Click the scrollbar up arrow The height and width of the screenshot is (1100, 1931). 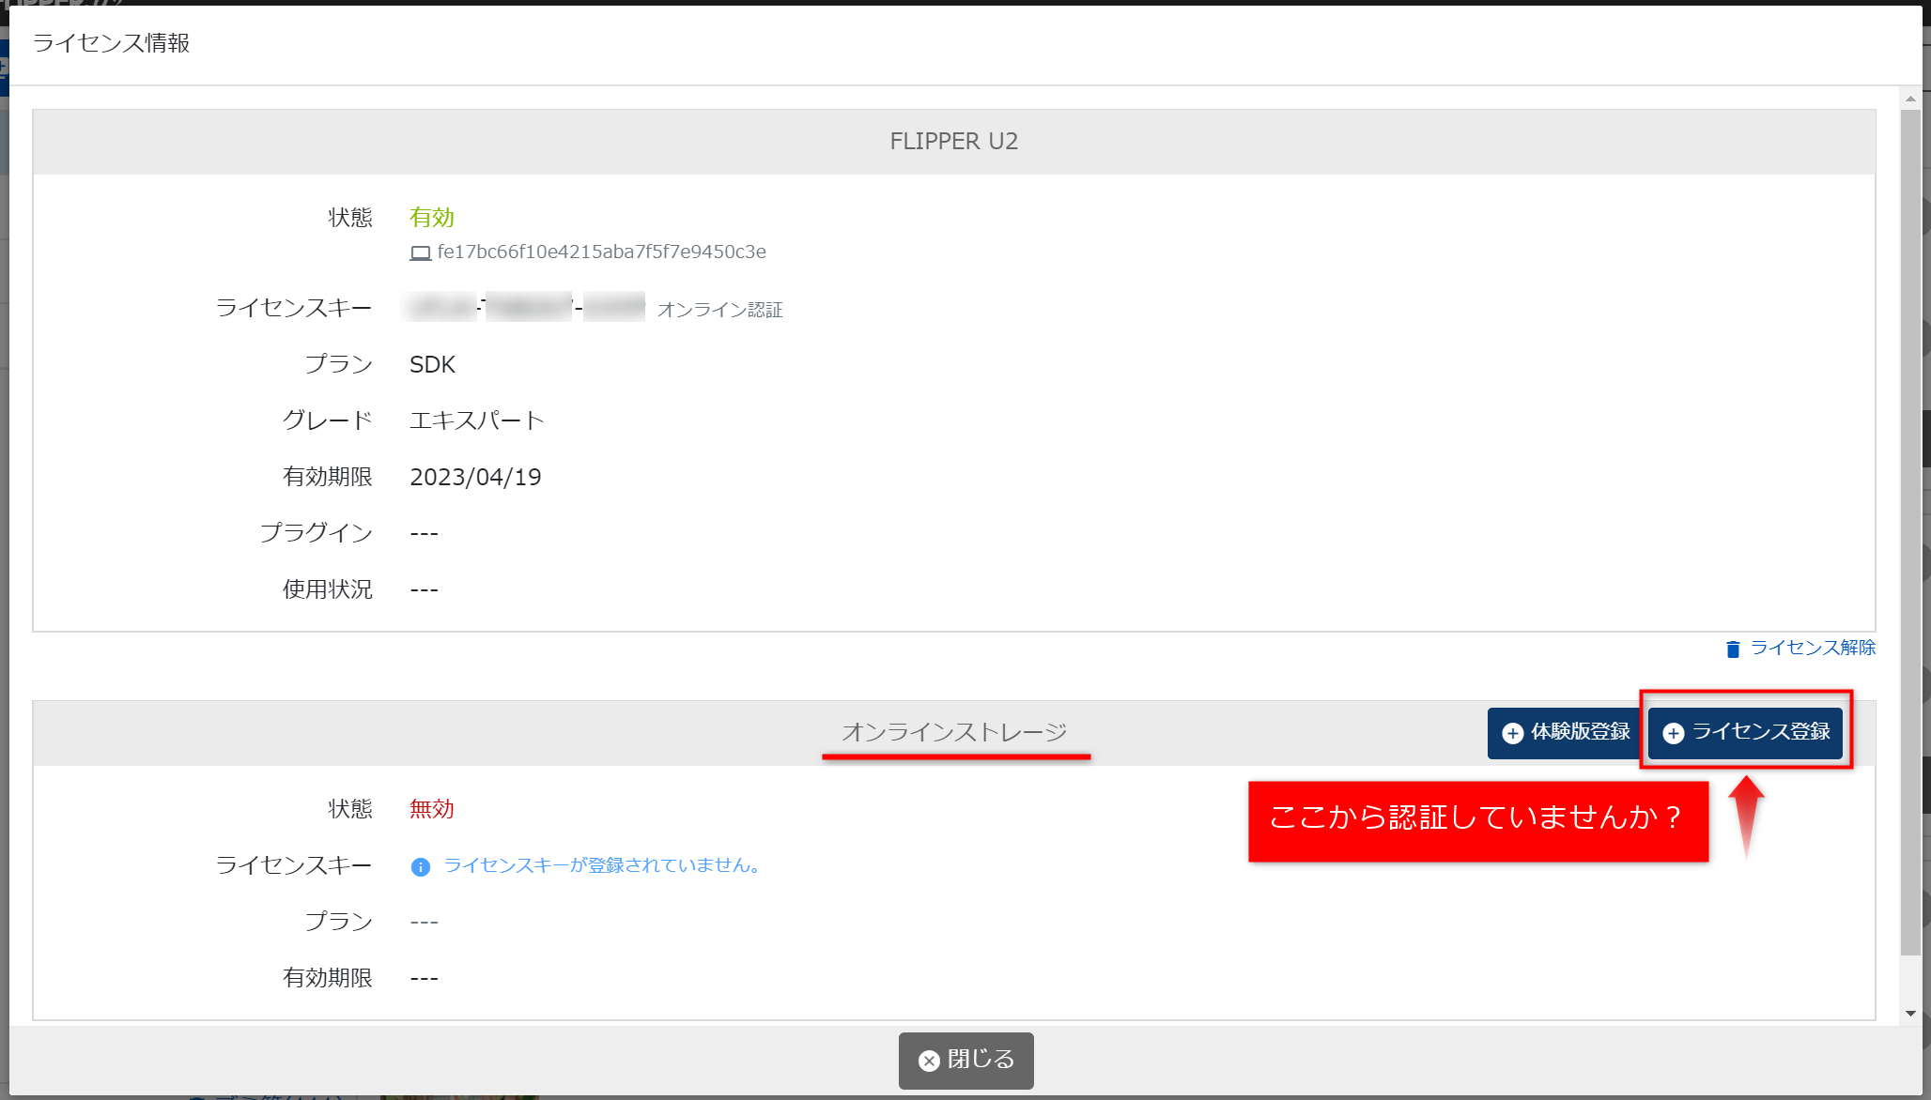pos(1910,99)
